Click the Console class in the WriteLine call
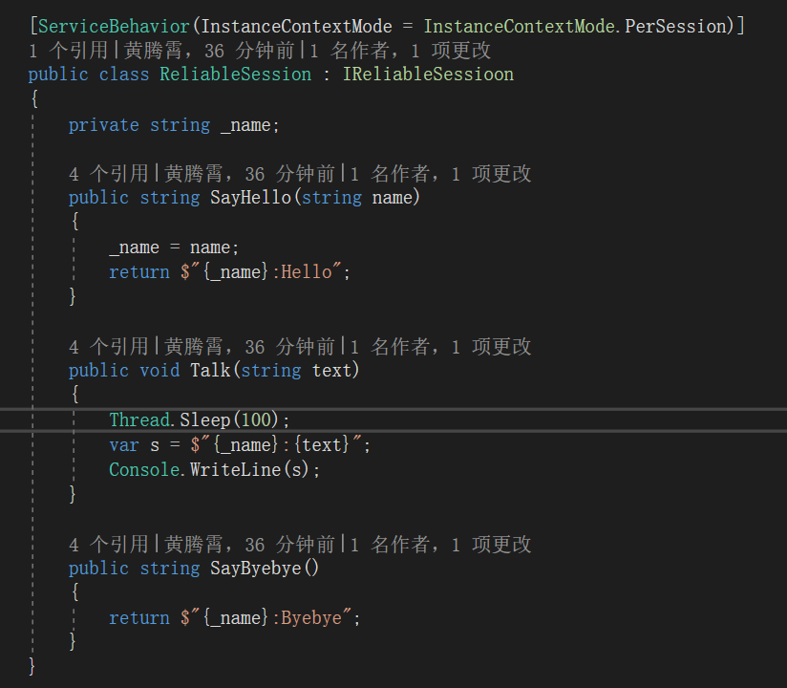Viewport: 787px width, 688px height. click(144, 470)
